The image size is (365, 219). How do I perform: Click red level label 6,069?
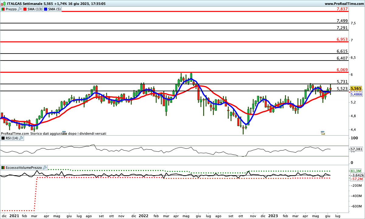point(342,70)
